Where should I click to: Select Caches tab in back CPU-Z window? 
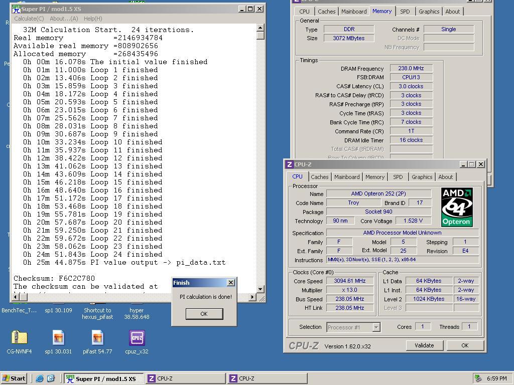326,12
